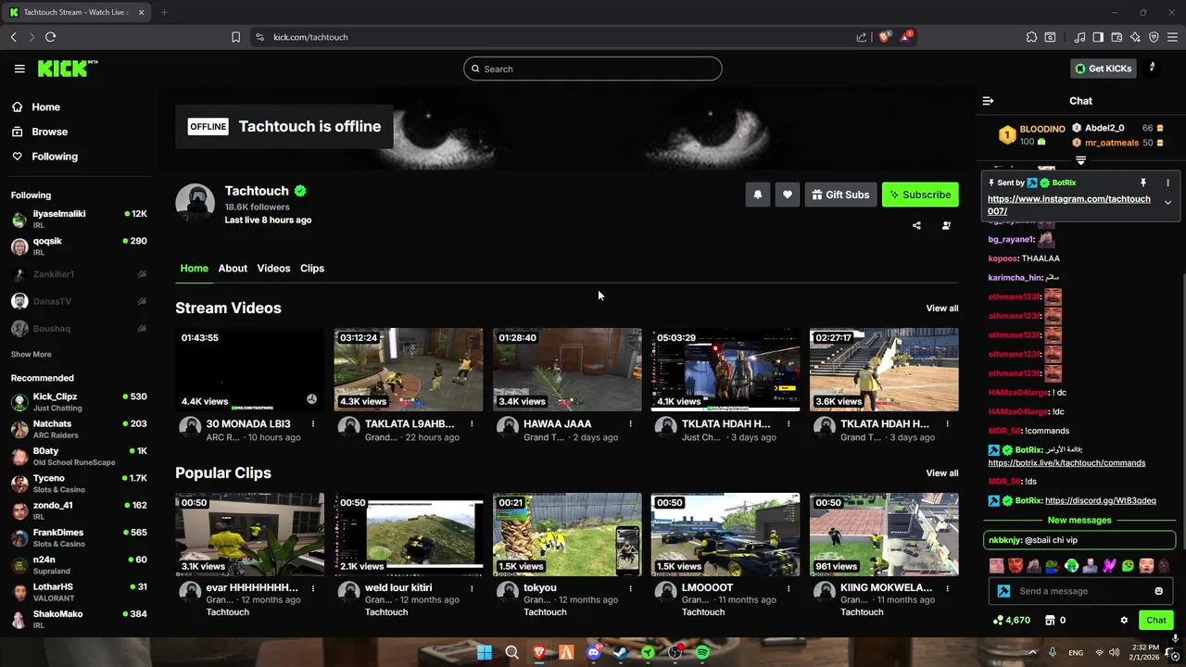1186x667 pixels.
Task: Open the browser main menu
Action: coord(1172,37)
